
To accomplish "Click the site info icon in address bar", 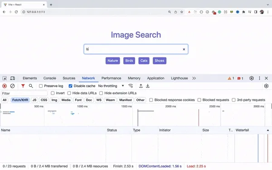I will 24,12.
